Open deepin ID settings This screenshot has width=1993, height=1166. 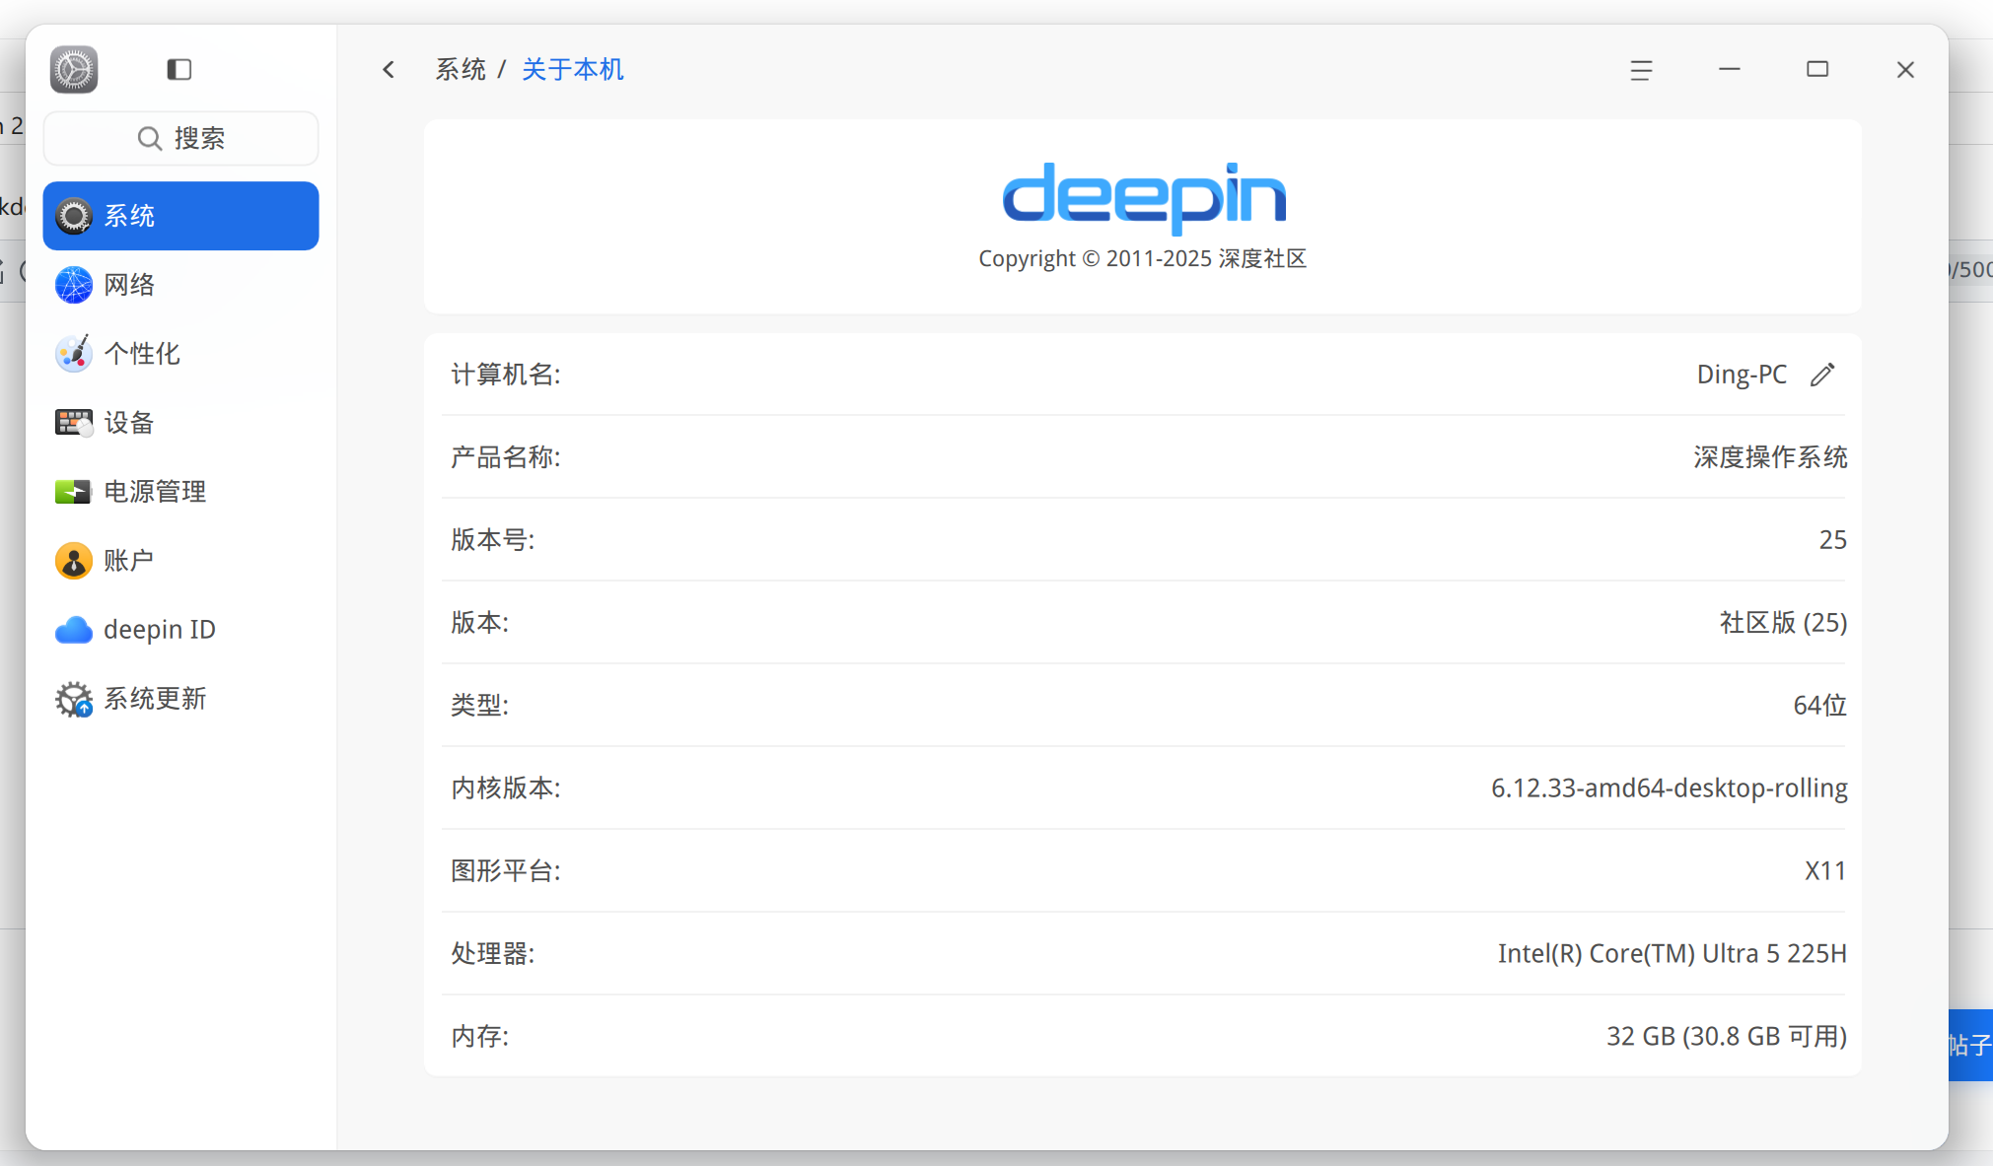(x=180, y=630)
